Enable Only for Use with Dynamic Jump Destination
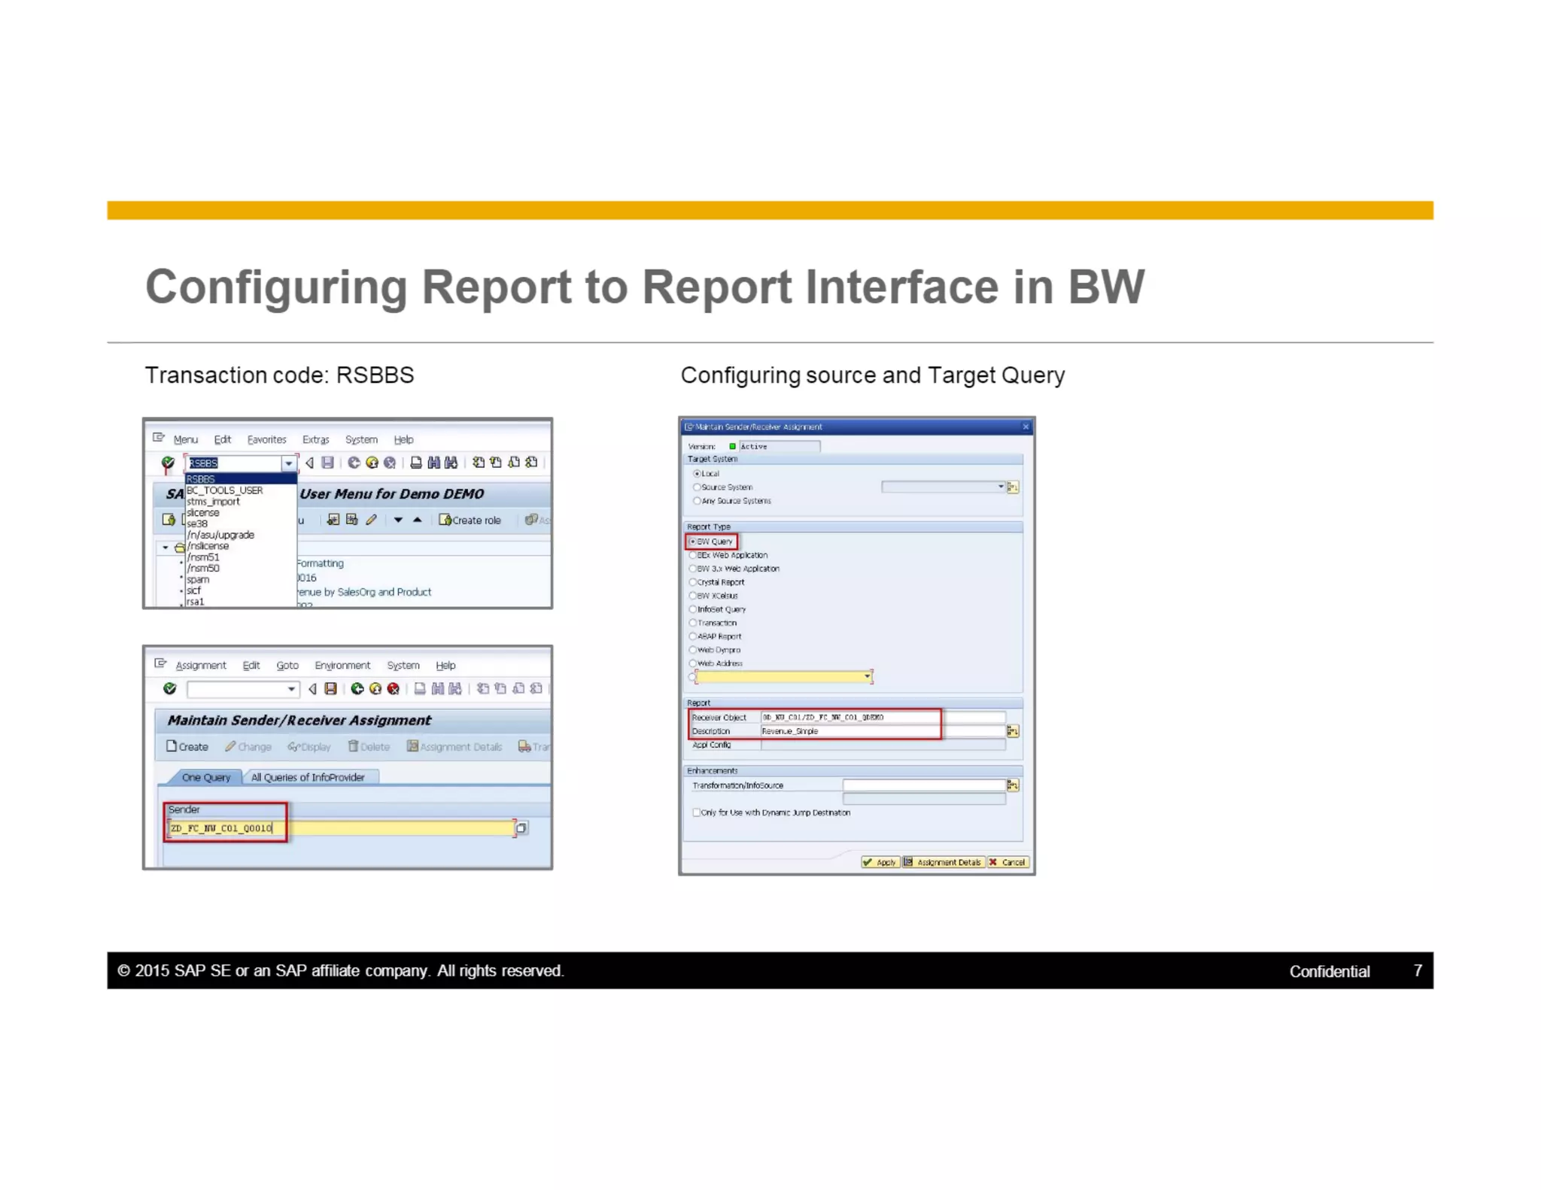This screenshot has height=1190, width=1541. tap(696, 812)
